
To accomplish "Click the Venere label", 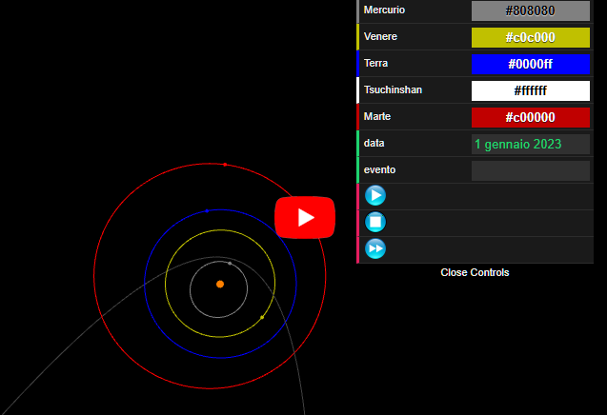I will coord(380,36).
